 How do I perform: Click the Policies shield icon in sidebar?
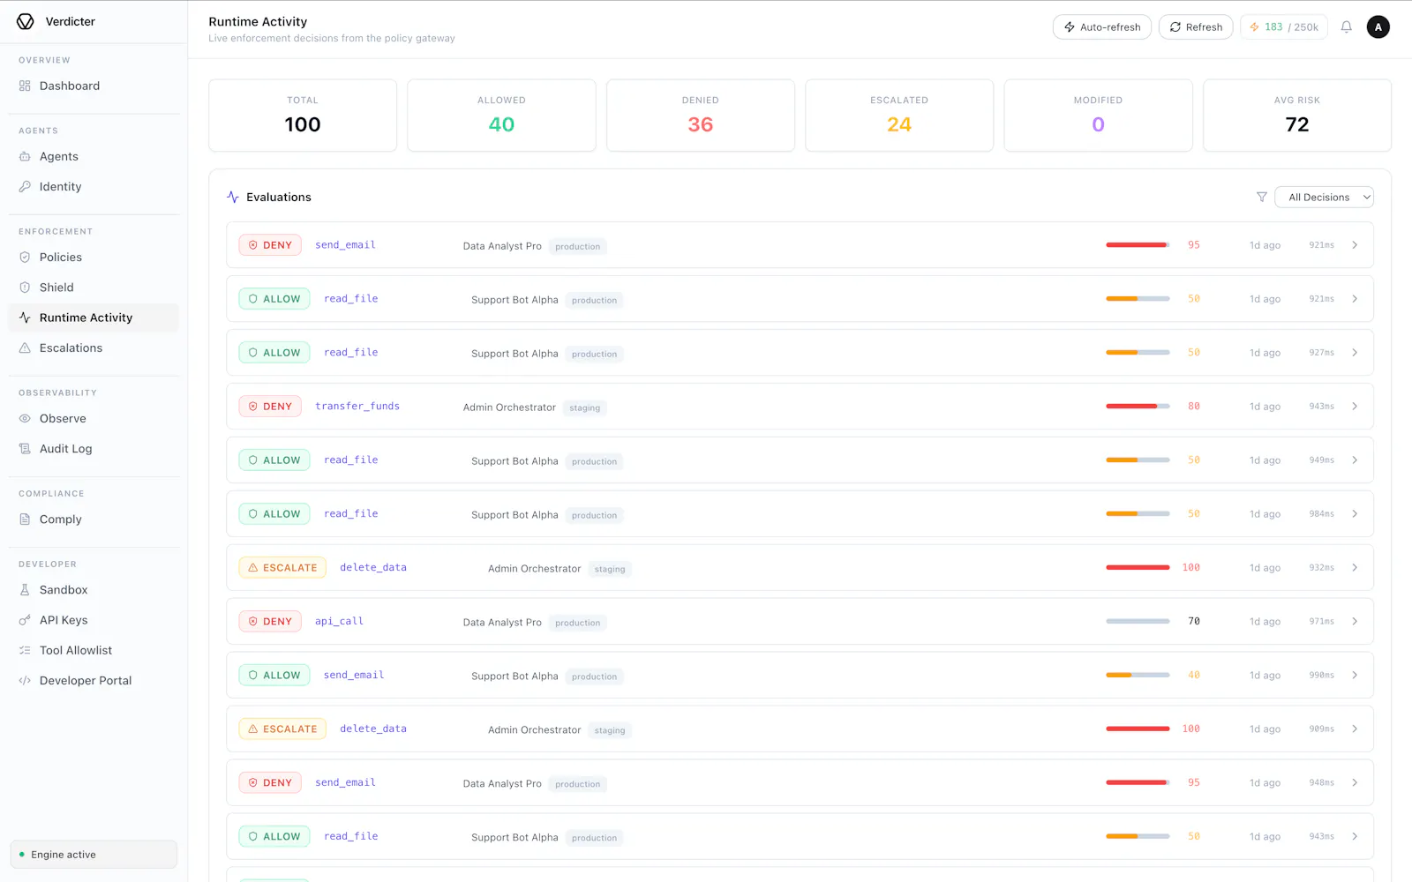25,258
